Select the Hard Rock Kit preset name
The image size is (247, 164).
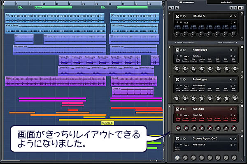click(199, 145)
